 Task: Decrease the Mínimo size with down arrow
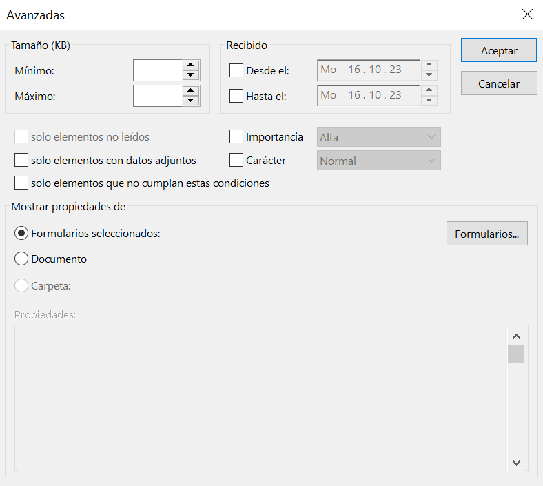(190, 75)
